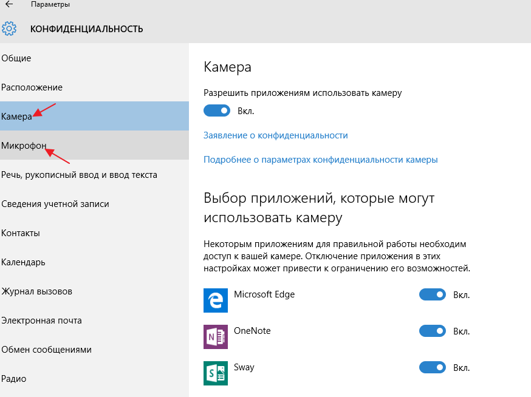Switch off Sway camera access
The height and width of the screenshot is (397, 531).
coord(433,368)
